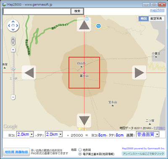Screen dimensions: 168x159
Task: Select the 地形図 radio button
Action: [x=80, y=150]
